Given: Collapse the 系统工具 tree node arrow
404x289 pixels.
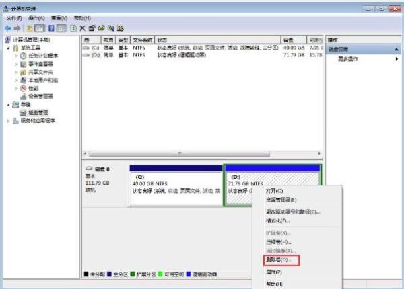Looking at the screenshot, I should pyautogui.click(x=9, y=48).
